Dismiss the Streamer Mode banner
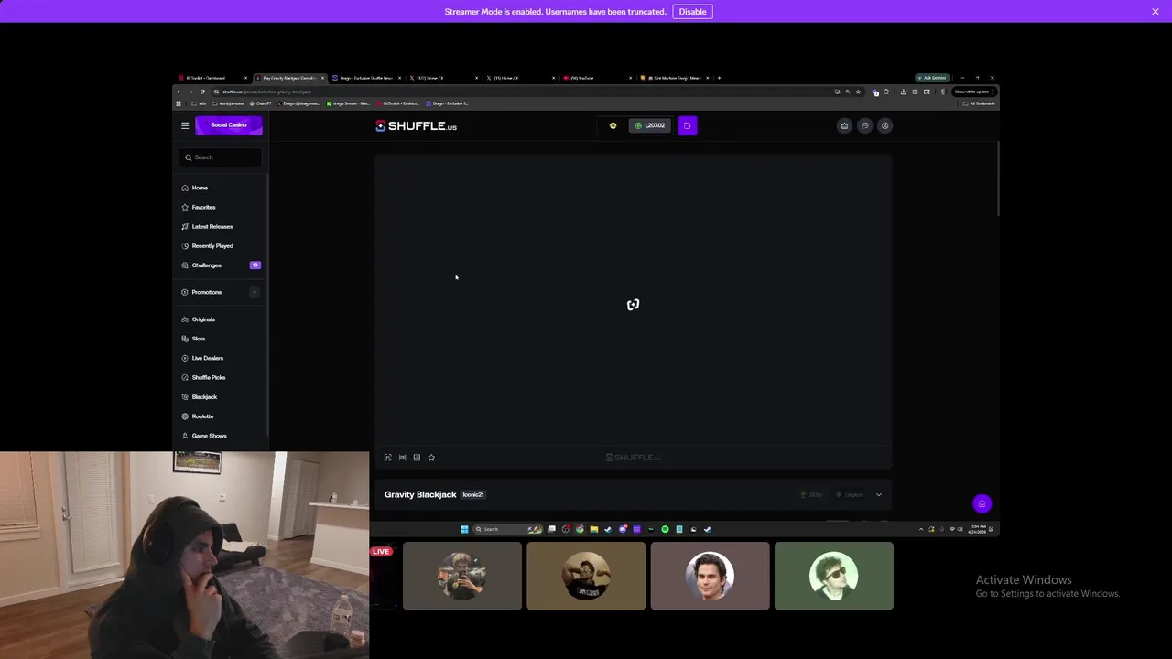Viewport: 1172px width, 659px height. (x=1156, y=11)
